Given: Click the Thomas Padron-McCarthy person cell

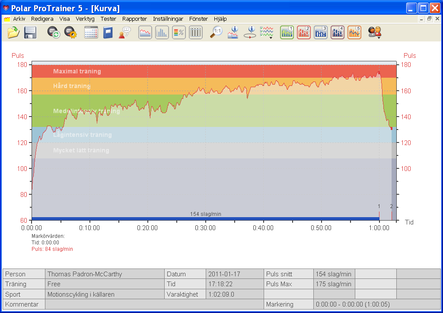Looking at the screenshot, I should tap(105, 274).
